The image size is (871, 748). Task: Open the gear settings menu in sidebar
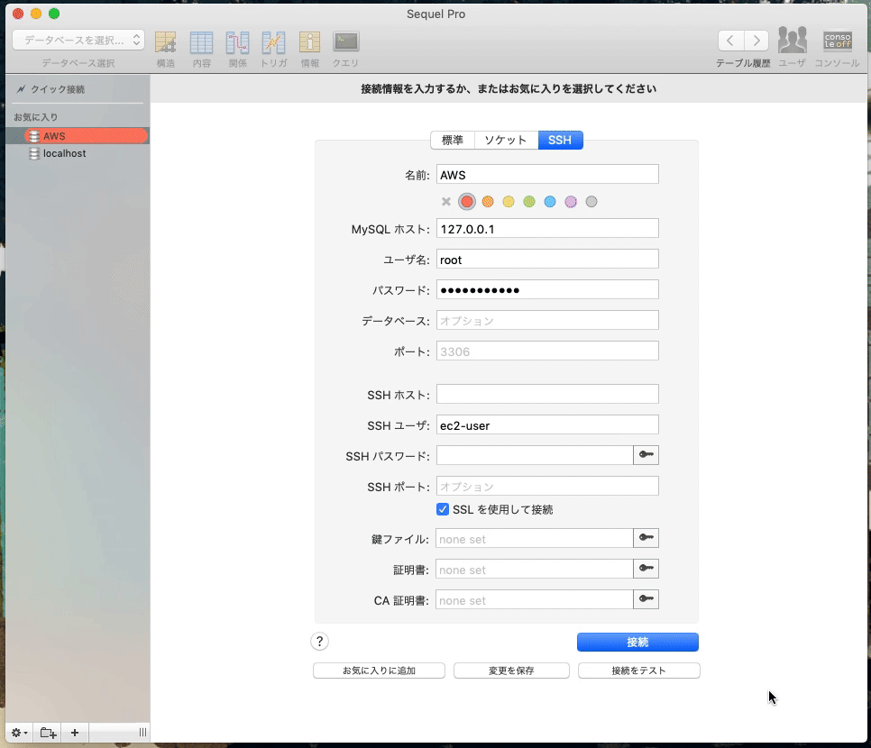coord(20,733)
